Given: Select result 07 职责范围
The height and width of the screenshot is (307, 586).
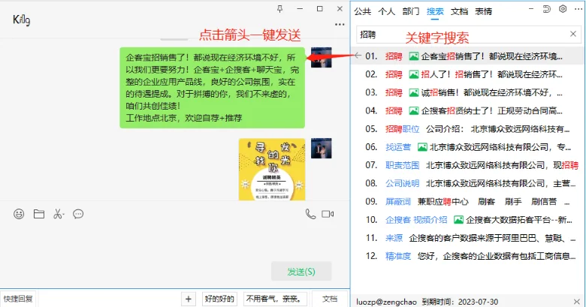Looking at the screenshot, I should 467,165.
